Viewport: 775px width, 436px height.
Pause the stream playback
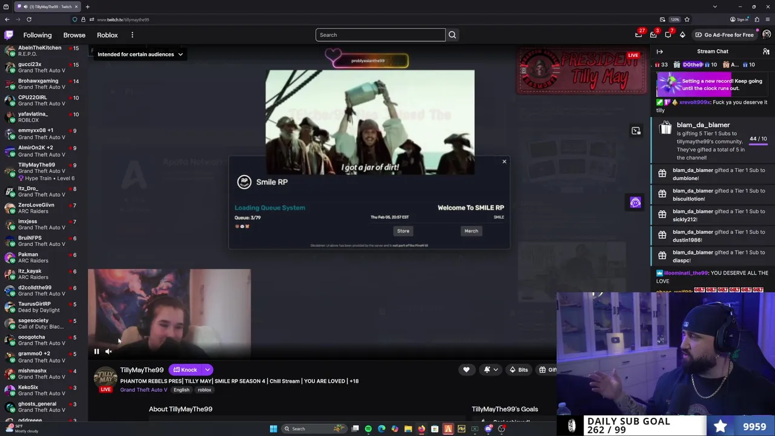point(96,351)
